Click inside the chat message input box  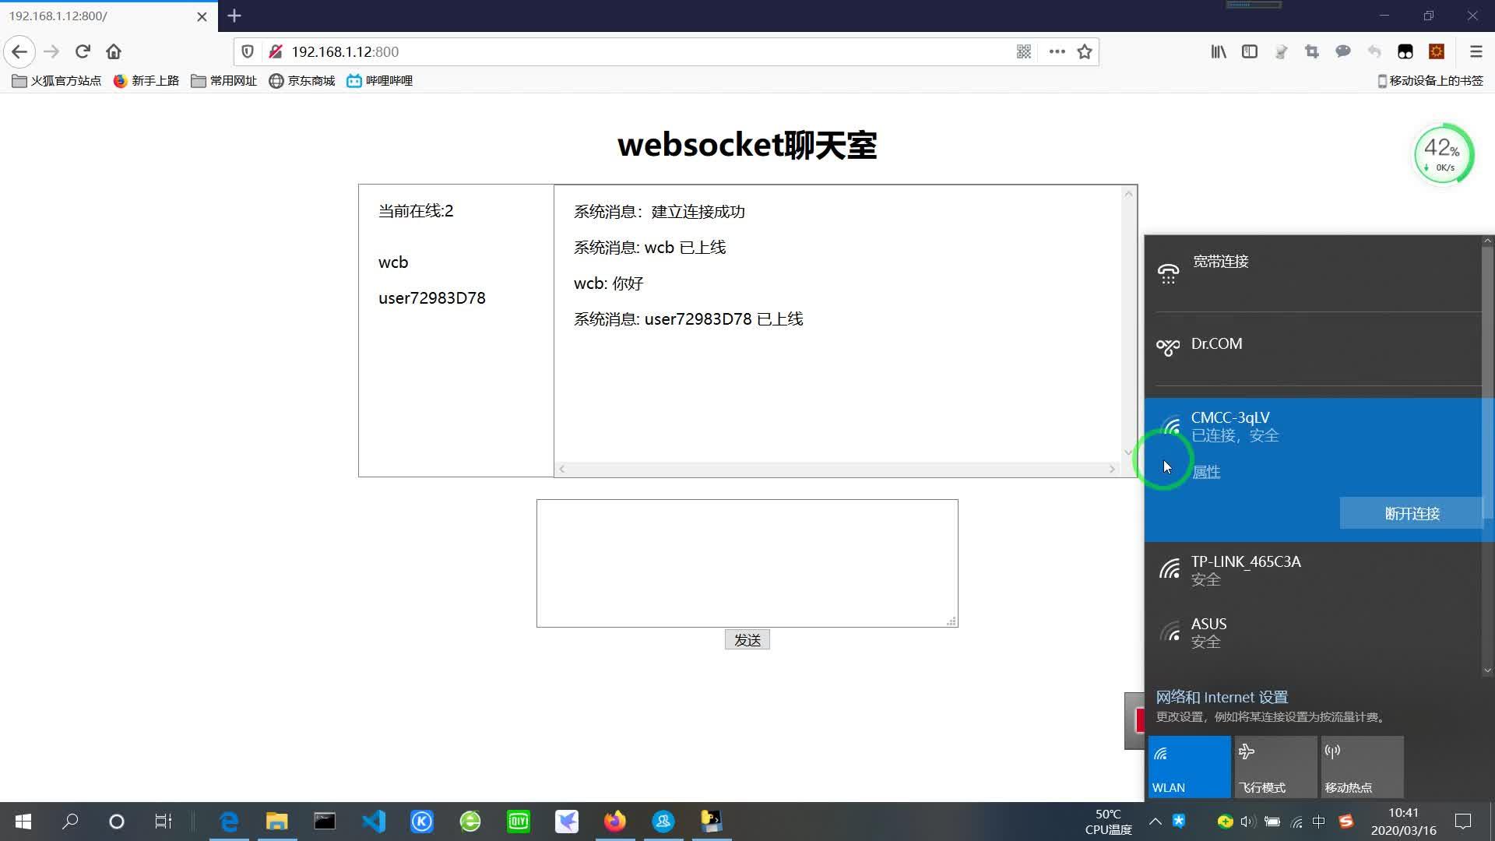[747, 562]
